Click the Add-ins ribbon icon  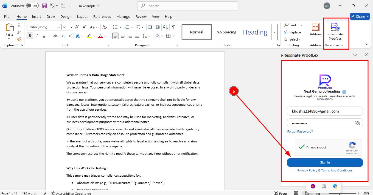coord(315,30)
